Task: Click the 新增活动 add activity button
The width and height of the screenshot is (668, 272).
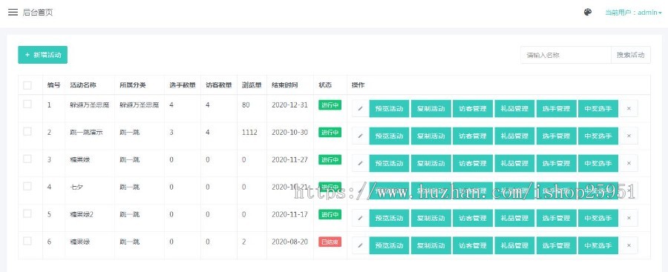Action: click(x=42, y=55)
